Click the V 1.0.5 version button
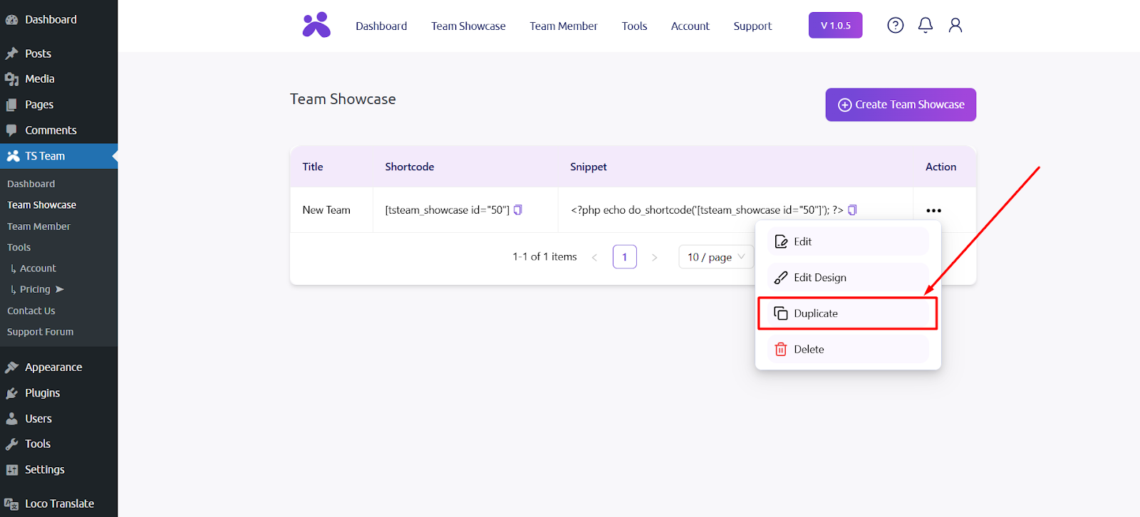The image size is (1140, 517). pyautogui.click(x=835, y=26)
